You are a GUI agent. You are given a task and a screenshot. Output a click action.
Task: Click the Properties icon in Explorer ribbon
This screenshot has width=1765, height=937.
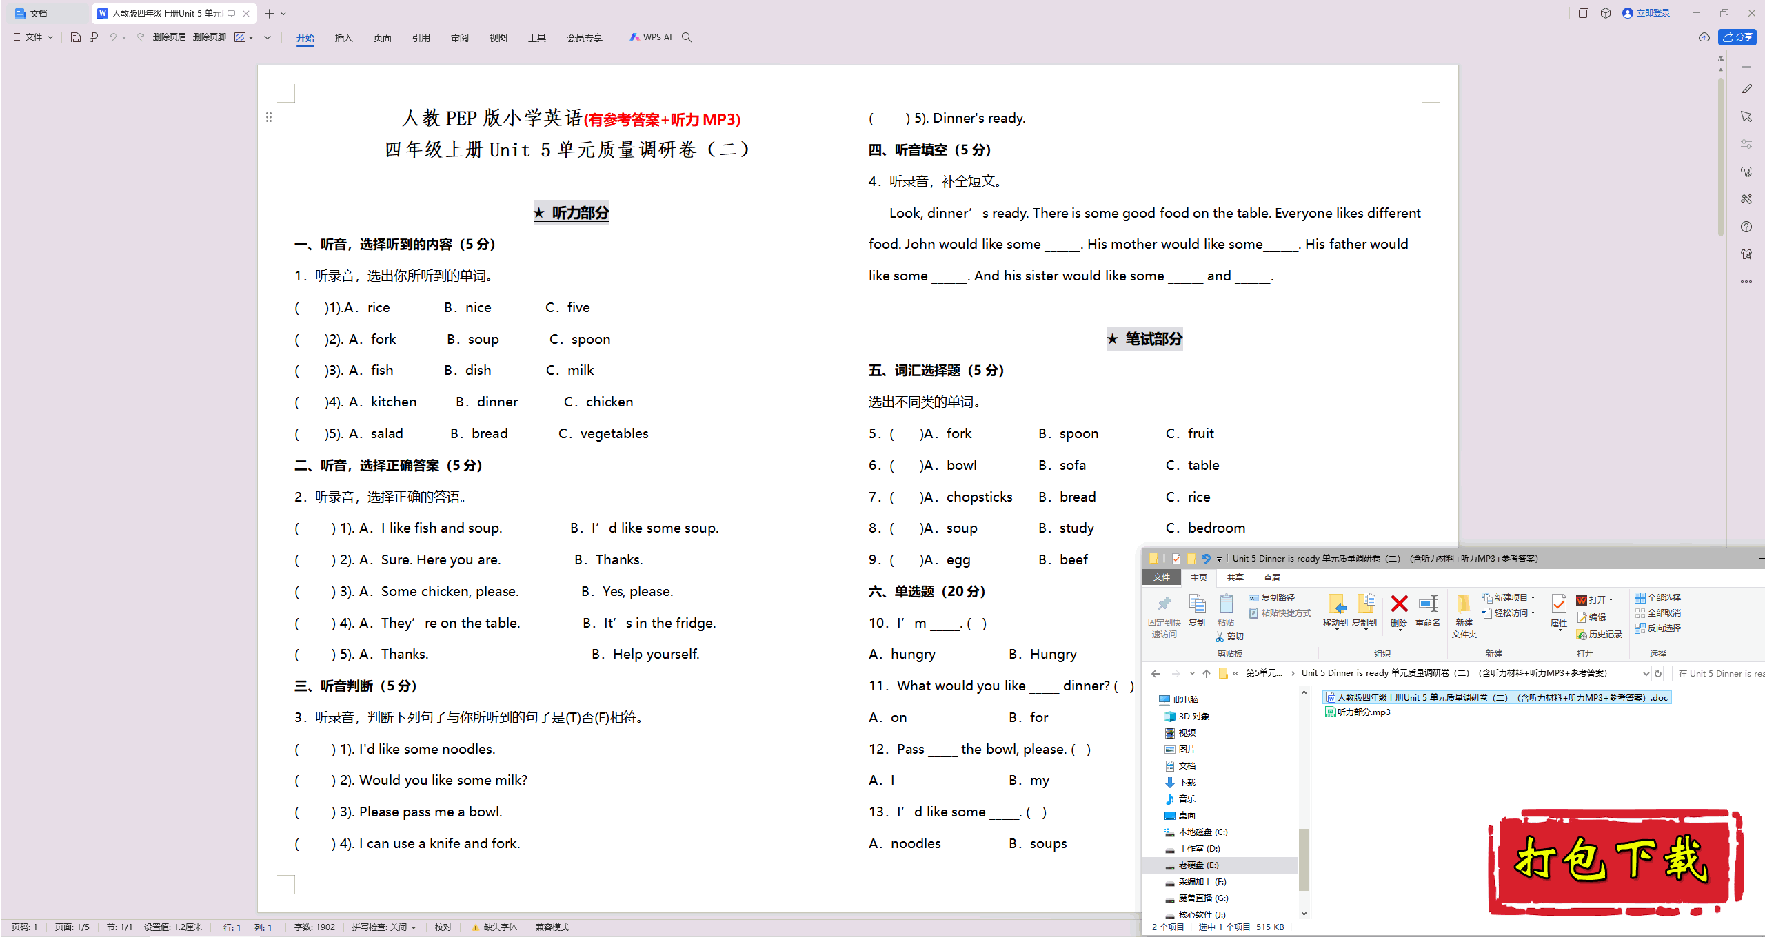(1559, 605)
